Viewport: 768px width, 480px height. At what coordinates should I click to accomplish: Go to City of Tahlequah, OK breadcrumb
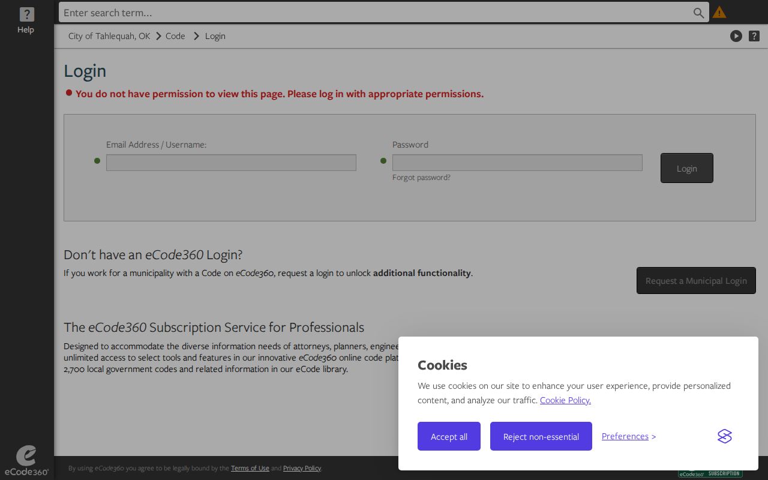click(109, 36)
